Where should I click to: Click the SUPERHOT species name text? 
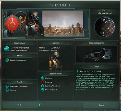[x=56, y=48]
